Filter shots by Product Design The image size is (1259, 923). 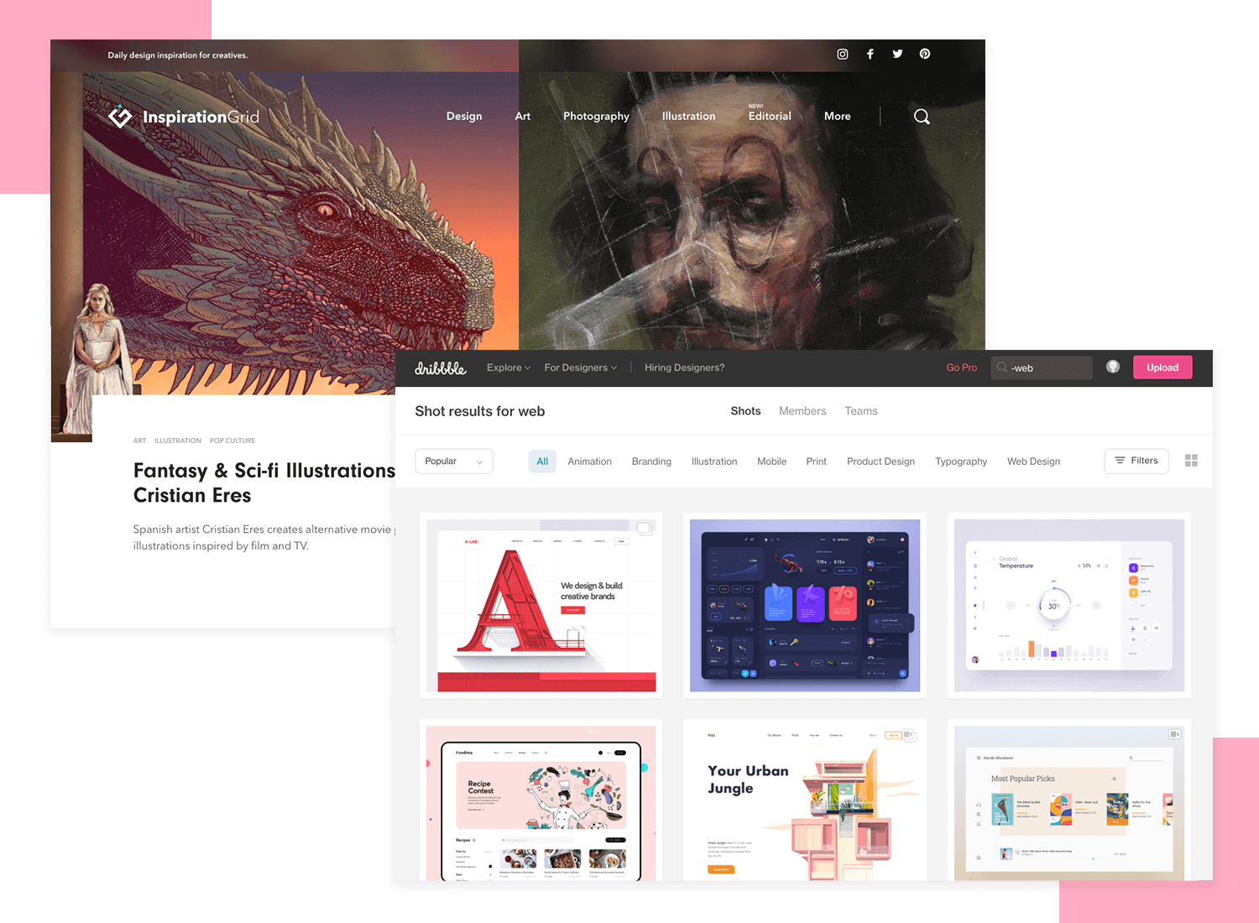880,461
